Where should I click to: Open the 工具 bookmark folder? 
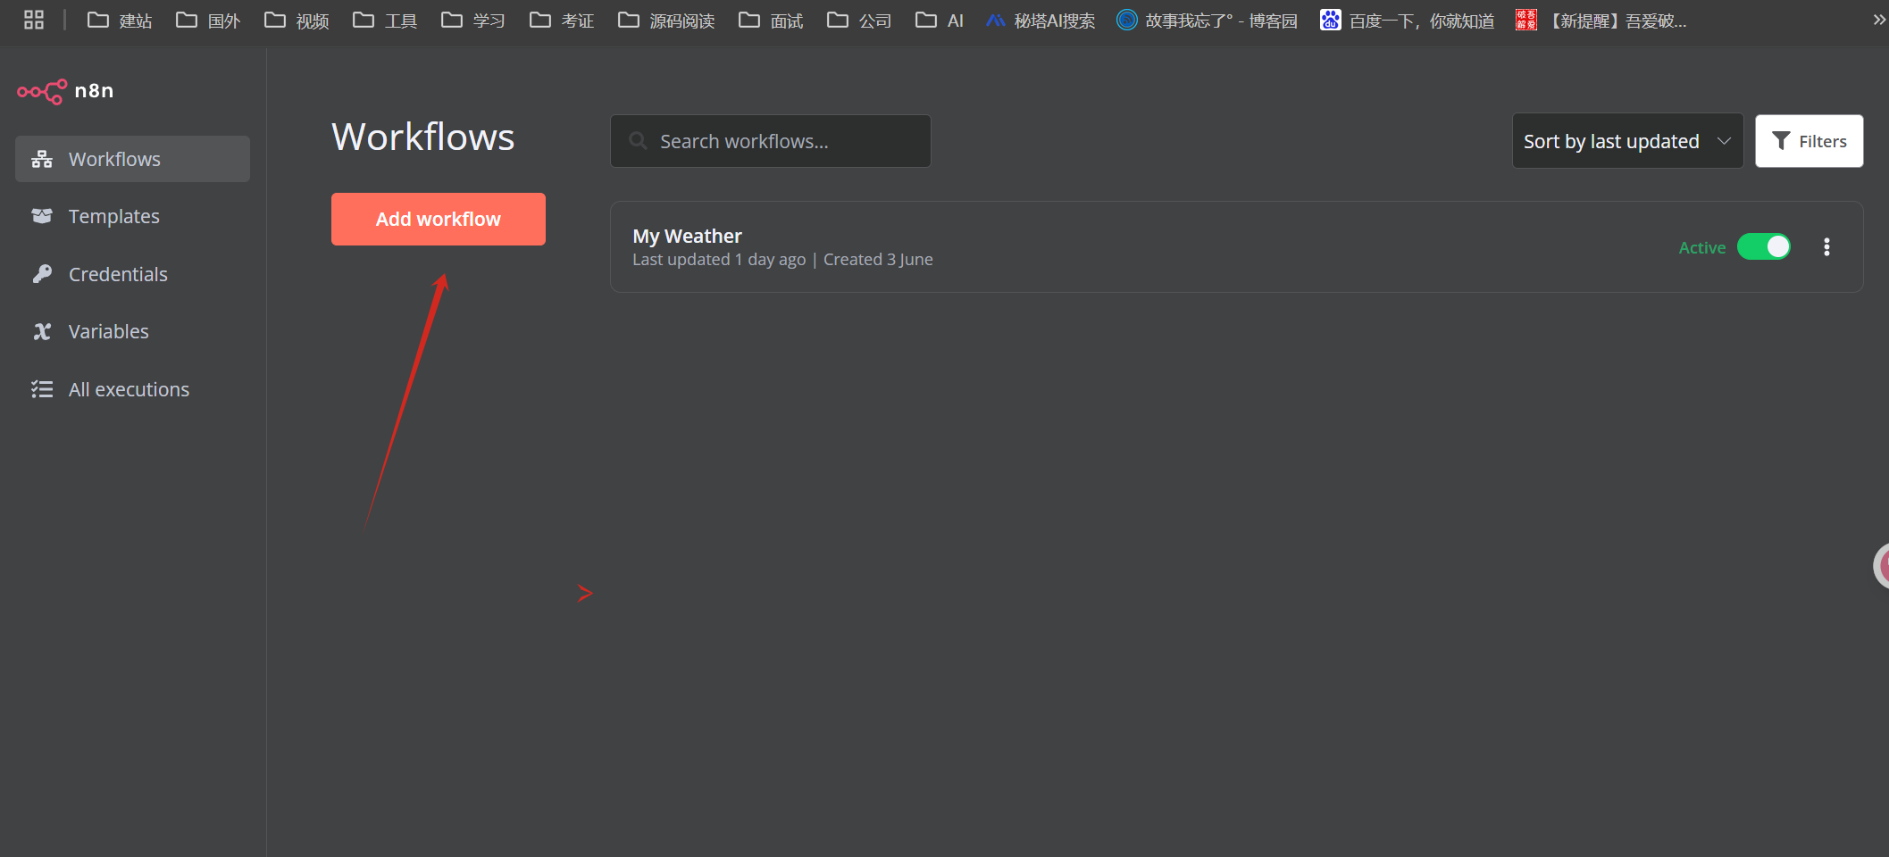(385, 21)
